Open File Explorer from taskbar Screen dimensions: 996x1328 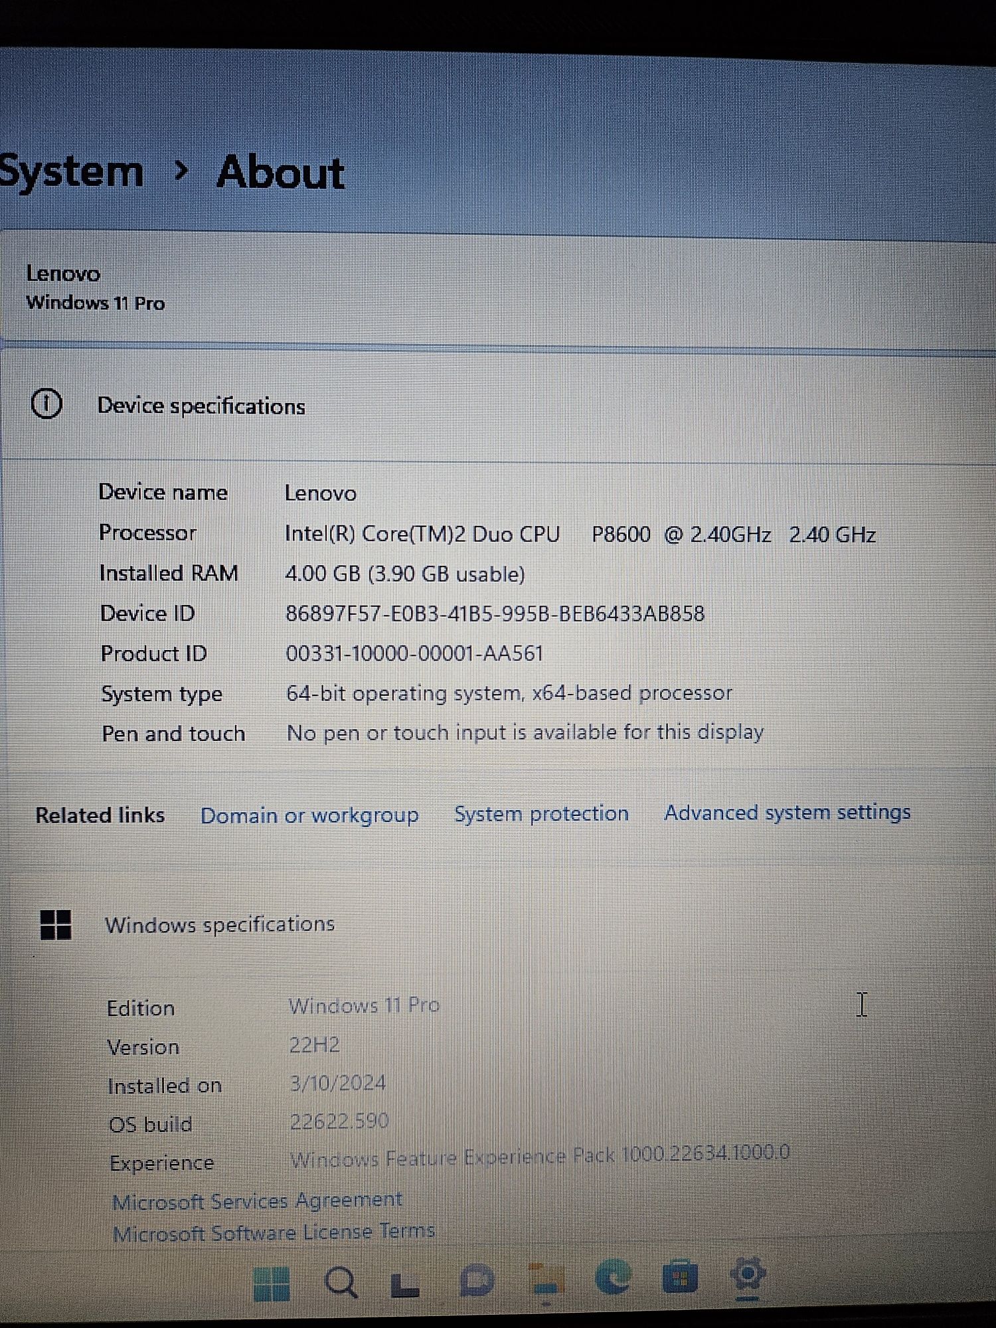click(x=546, y=1280)
